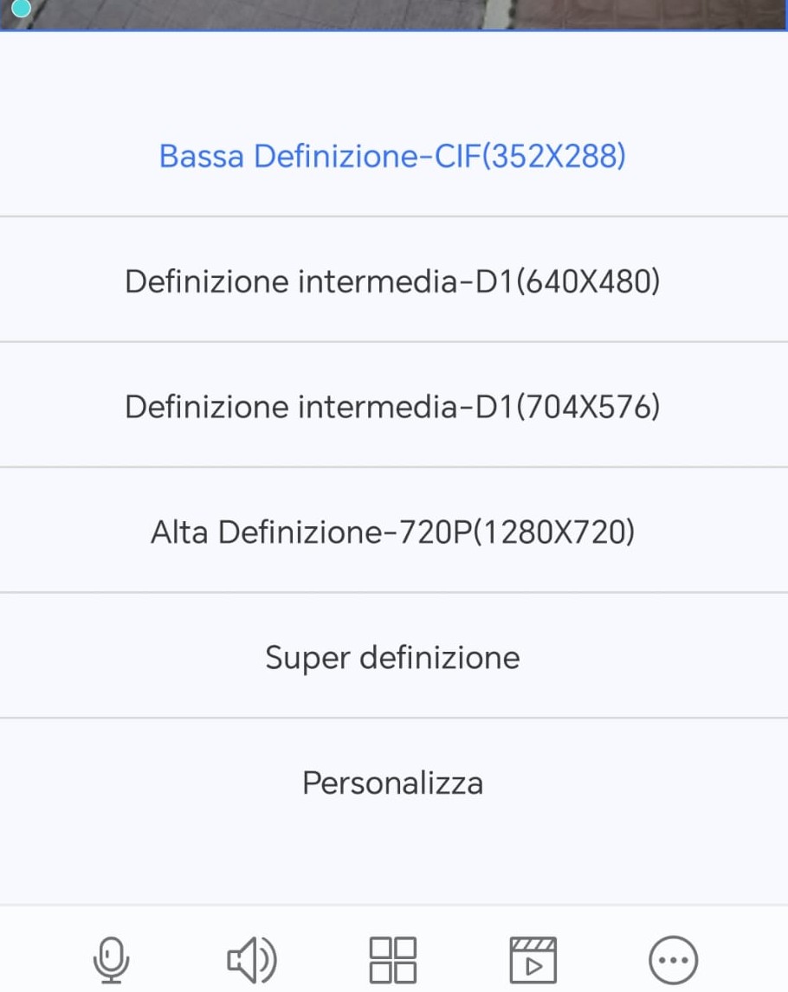This screenshot has width=788, height=992.
Task: Select Bassa Definizione-CIF(352X288)
Action: pos(392,156)
